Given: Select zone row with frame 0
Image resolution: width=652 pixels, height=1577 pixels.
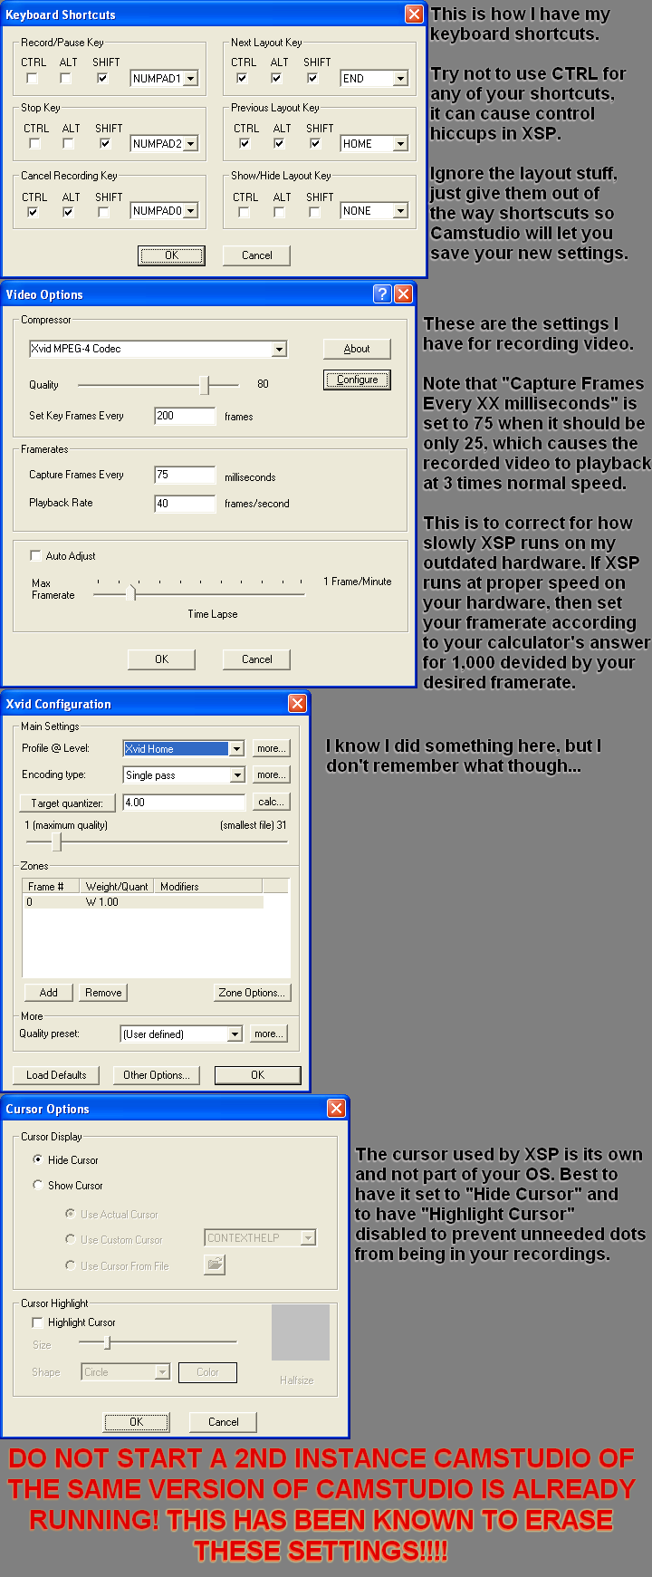Looking at the screenshot, I should coord(143,902).
